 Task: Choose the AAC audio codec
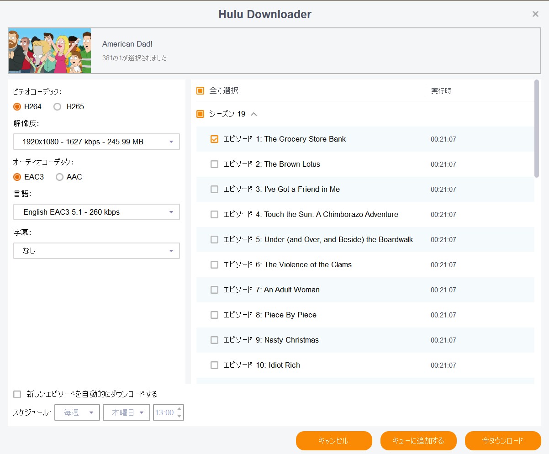coord(59,177)
